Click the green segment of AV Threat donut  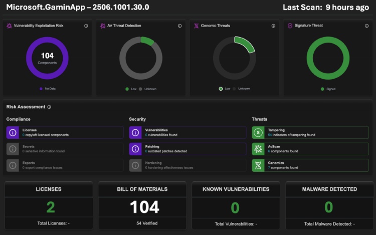coord(147,41)
